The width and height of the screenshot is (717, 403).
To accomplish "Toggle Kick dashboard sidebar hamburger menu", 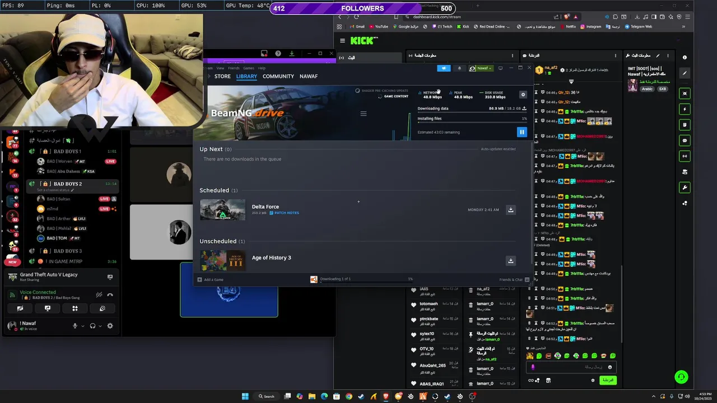I will pos(342,41).
